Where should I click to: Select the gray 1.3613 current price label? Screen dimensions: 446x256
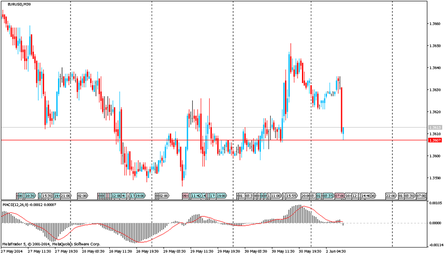(434, 128)
